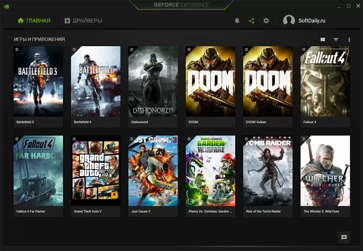Screen dimensions: 363x251
Task: Select The Witcher 3 cover art
Action: (x=325, y=171)
